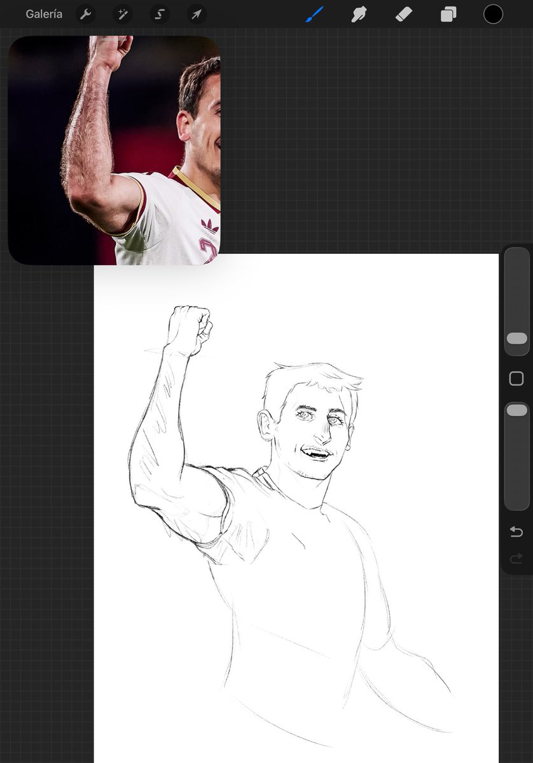This screenshot has width=533, height=763.
Task: Open the Layers panel
Action: tap(448, 15)
